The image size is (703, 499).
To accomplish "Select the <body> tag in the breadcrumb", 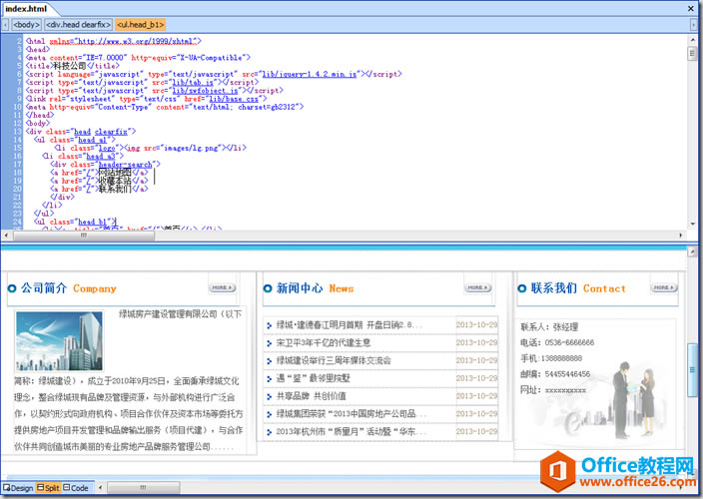I will point(26,24).
